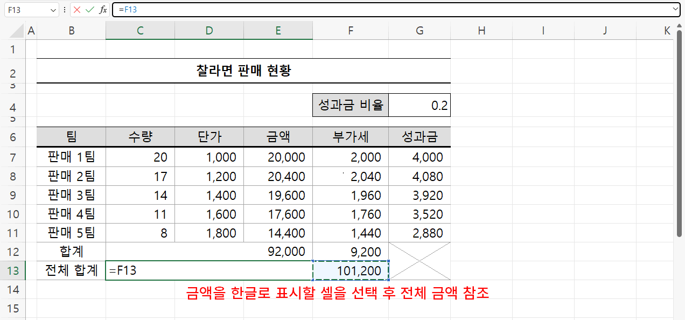Confirm the formula with the checkmark icon
Viewport: 685px width, 320px height.
(90, 10)
